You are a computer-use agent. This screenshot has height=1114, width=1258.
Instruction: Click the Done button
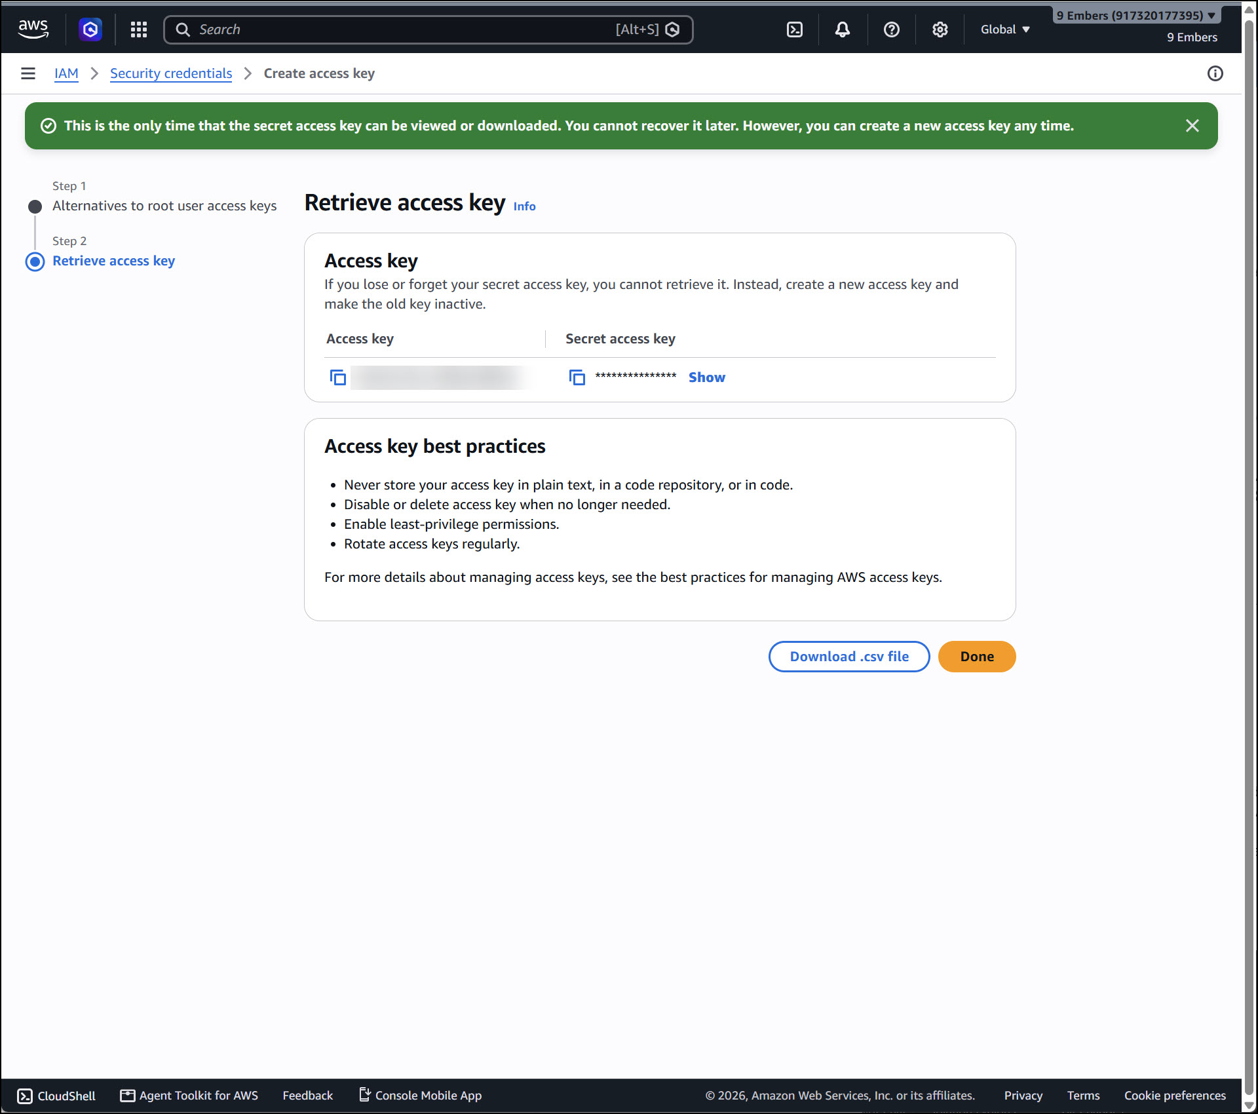tap(977, 657)
